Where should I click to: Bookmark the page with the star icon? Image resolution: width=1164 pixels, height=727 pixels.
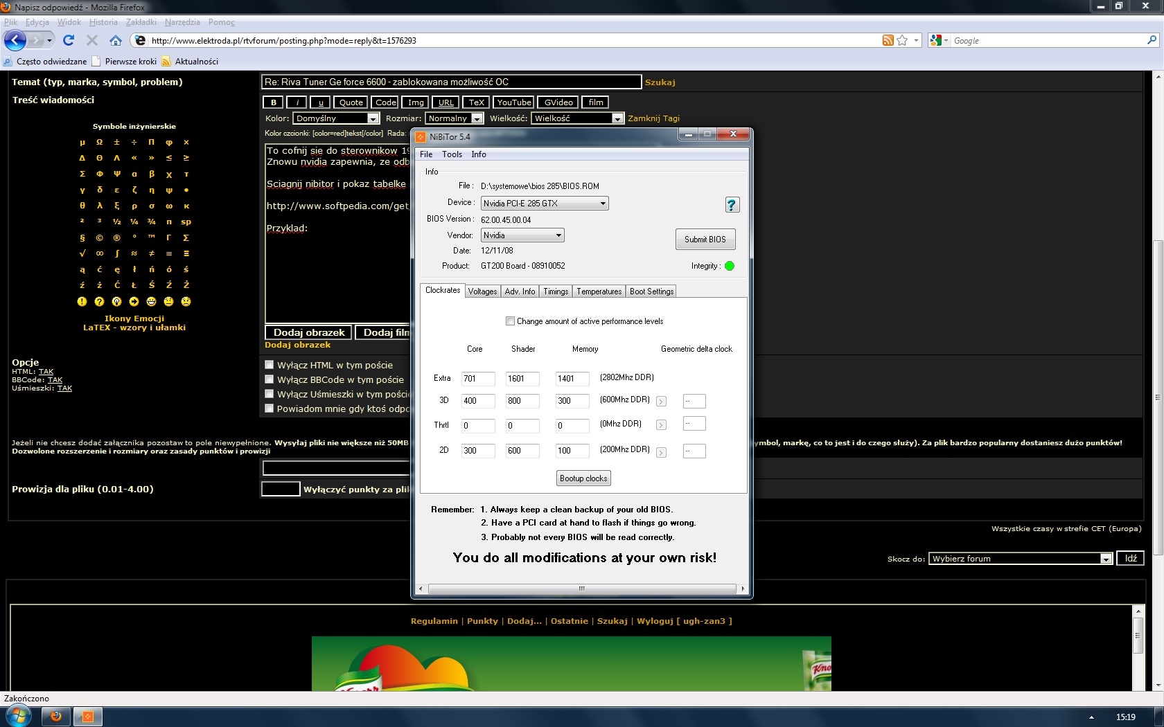[x=902, y=41]
